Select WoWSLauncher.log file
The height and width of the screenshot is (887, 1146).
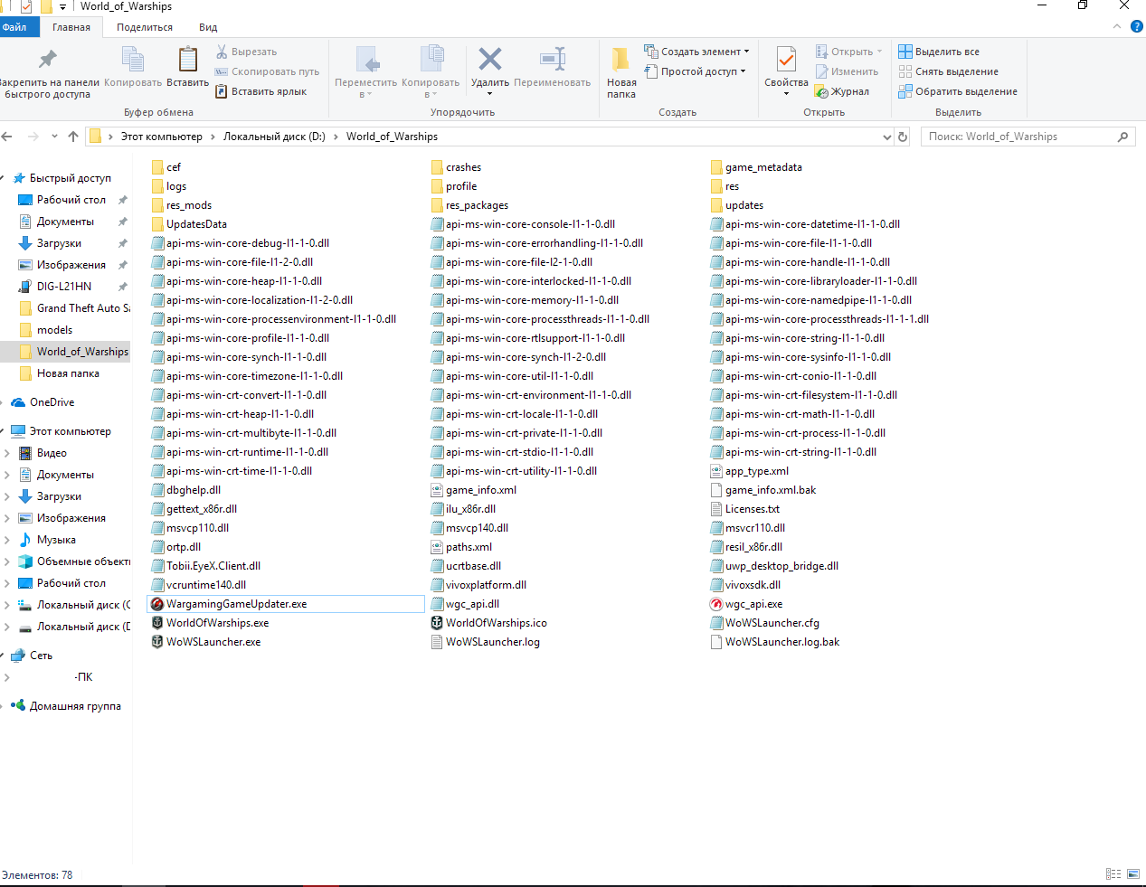click(x=485, y=642)
